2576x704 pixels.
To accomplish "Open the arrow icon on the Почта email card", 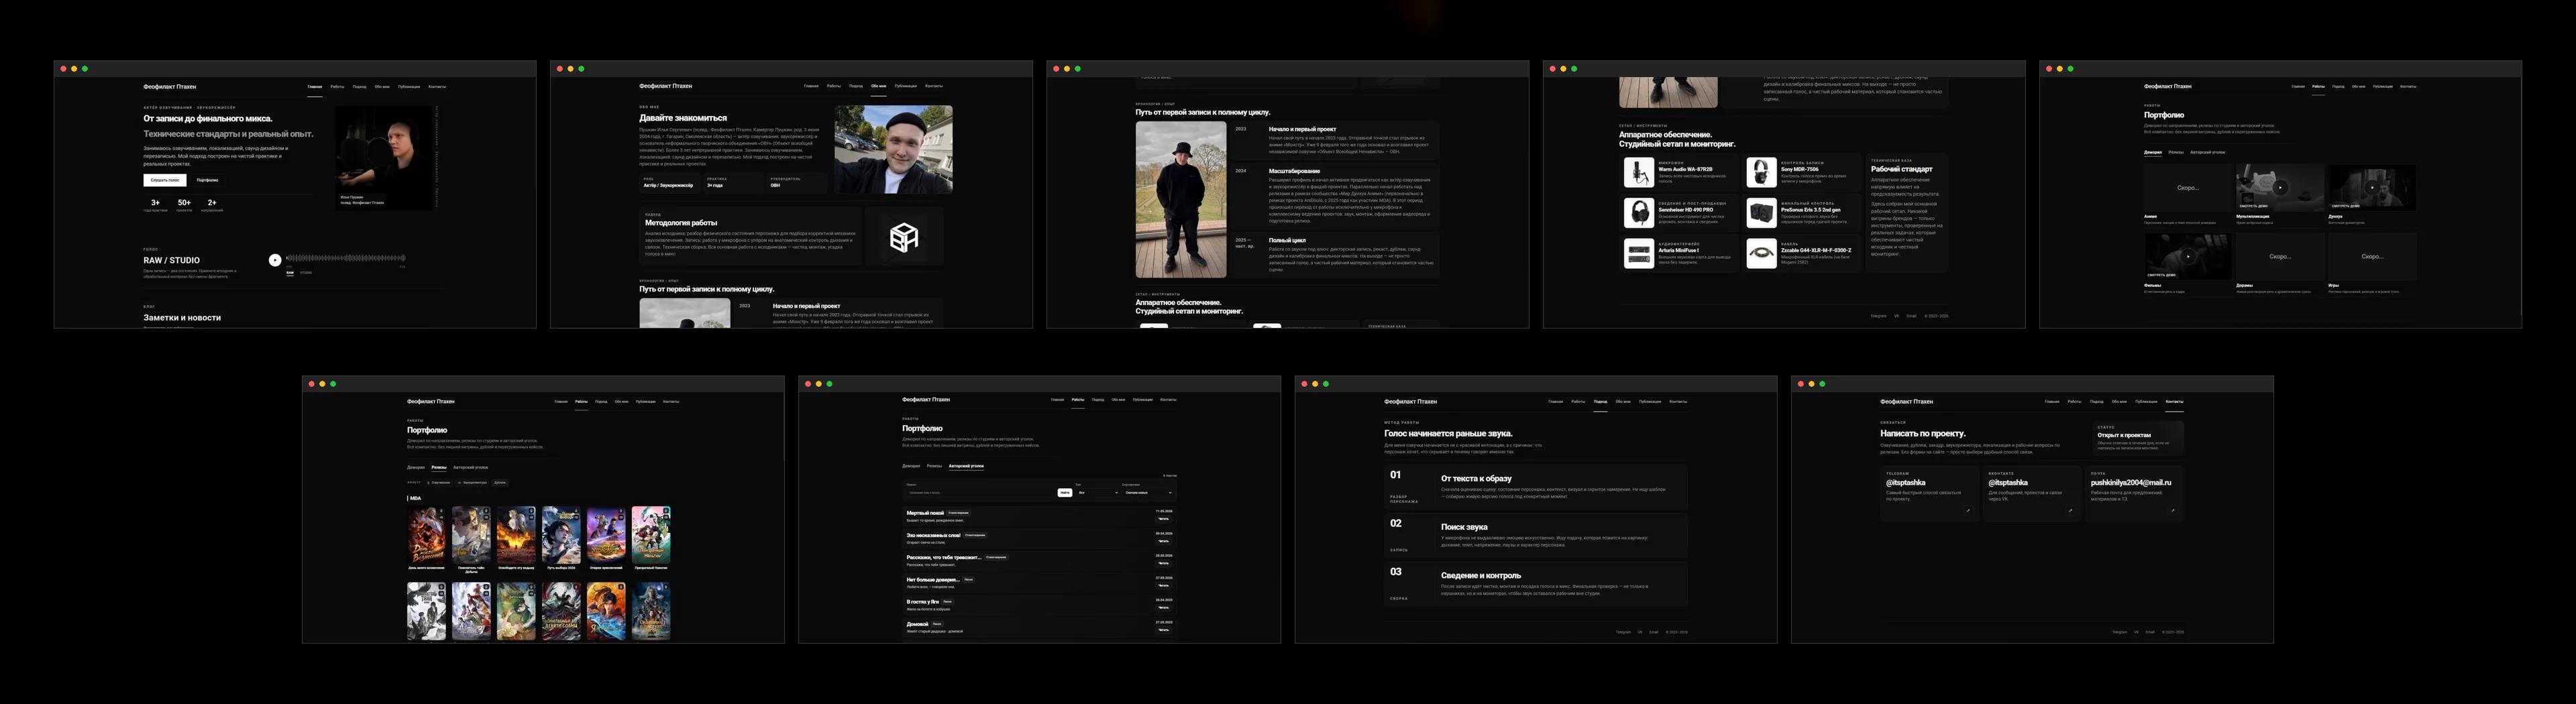I will pyautogui.click(x=2173, y=510).
